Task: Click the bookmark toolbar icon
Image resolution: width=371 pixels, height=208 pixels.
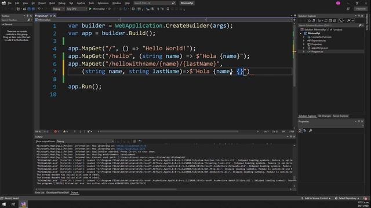Action: pyautogui.click(x=168, y=9)
